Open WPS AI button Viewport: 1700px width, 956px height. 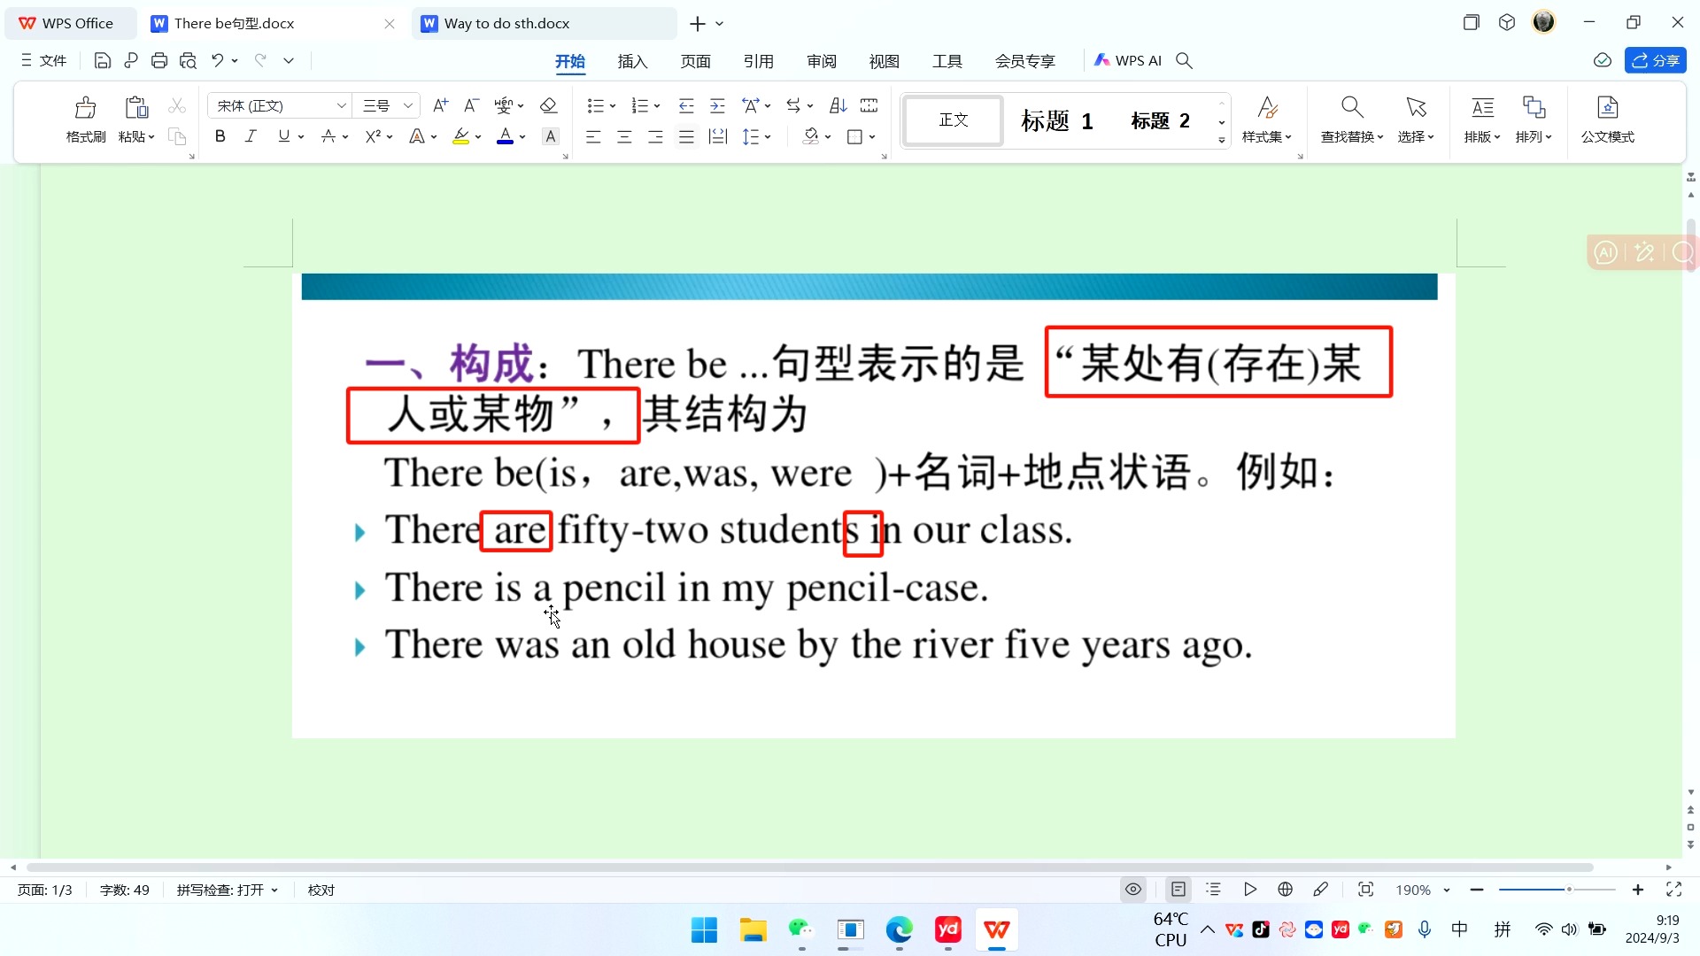(1127, 61)
